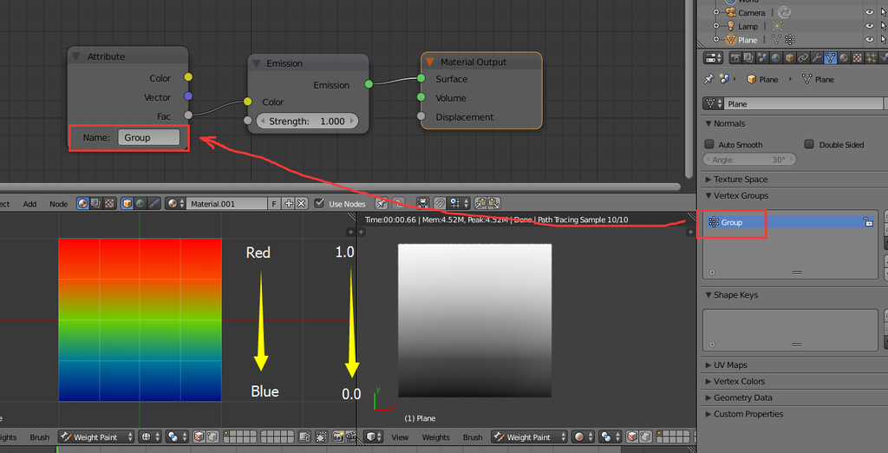Toggle vertex selection masking in left viewport
Screen dimensions: 888x453
[212, 437]
